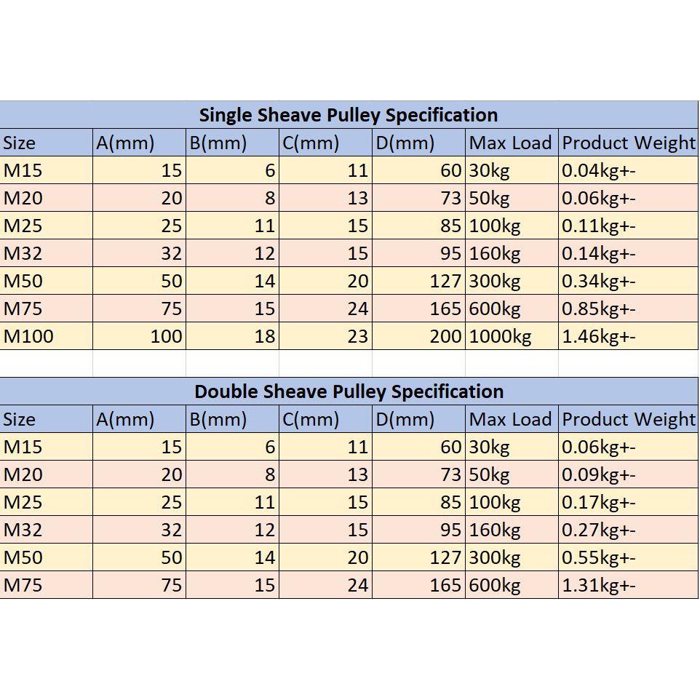Screen dimensions: 700x700
Task: Click the 0.11kg+- weight cell
Action: 628,226
